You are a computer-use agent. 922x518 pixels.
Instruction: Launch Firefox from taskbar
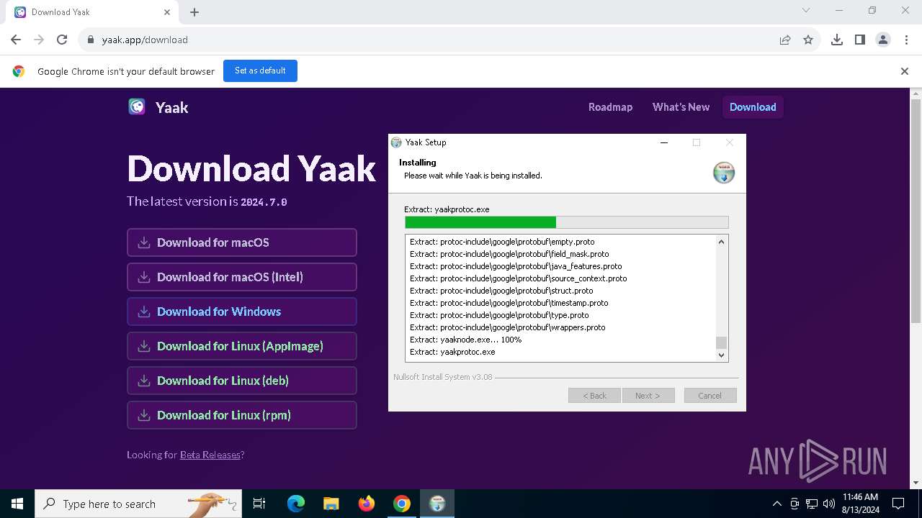click(x=367, y=504)
